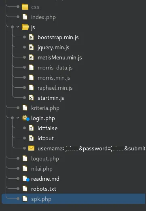The width and height of the screenshot is (146, 211).
Task: Select metisMenu.min.js entry
Action: [x=60, y=58]
